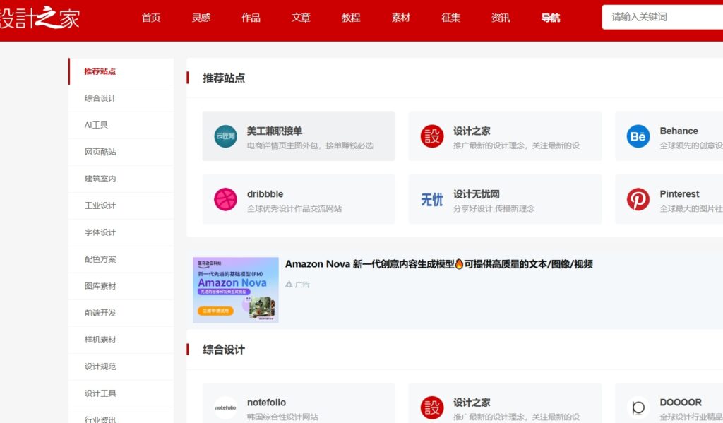Select 设计规范 in the sidebar
The width and height of the screenshot is (723, 423).
click(x=121, y=367)
